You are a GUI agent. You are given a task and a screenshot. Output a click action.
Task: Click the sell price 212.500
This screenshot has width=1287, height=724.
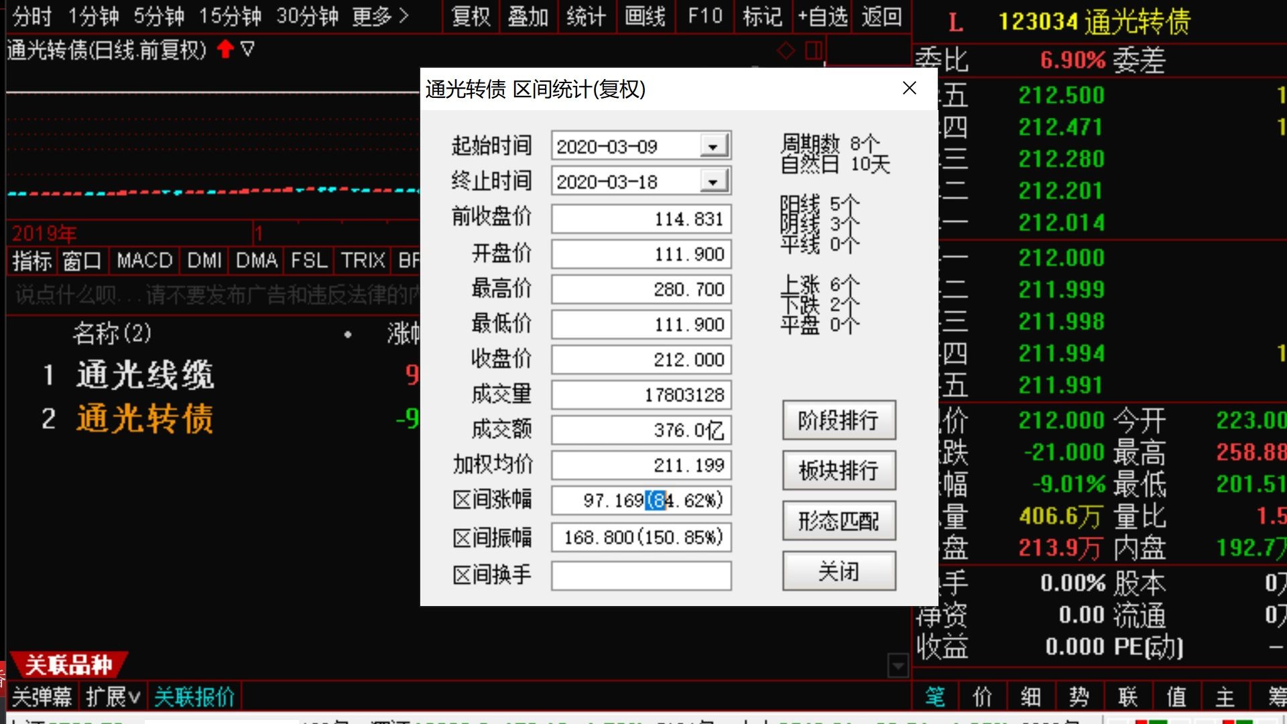coord(1061,95)
